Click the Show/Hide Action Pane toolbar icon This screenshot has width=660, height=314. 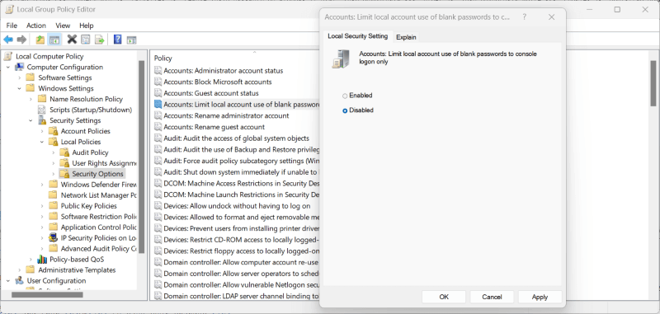pyautogui.click(x=132, y=40)
